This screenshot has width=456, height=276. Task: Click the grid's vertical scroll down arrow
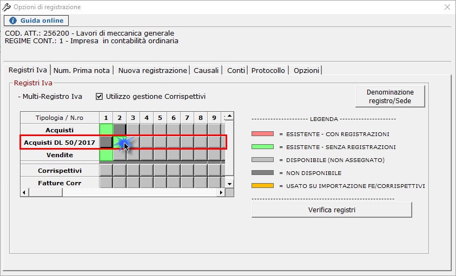(229, 184)
